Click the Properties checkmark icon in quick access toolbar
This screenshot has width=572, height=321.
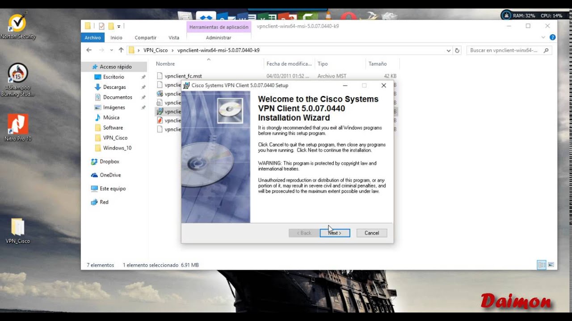(101, 26)
